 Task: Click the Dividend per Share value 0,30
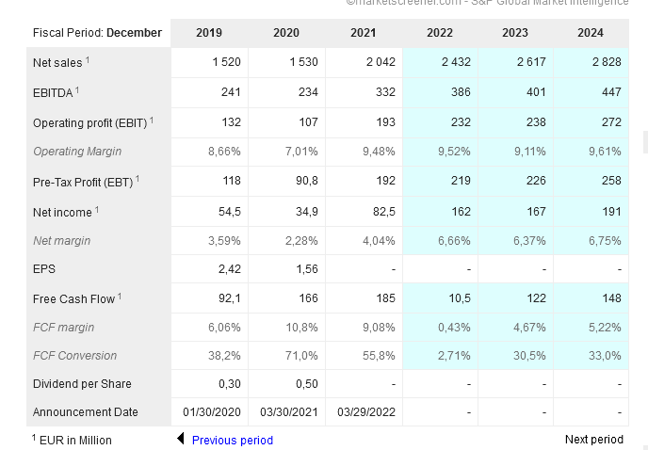pos(230,384)
